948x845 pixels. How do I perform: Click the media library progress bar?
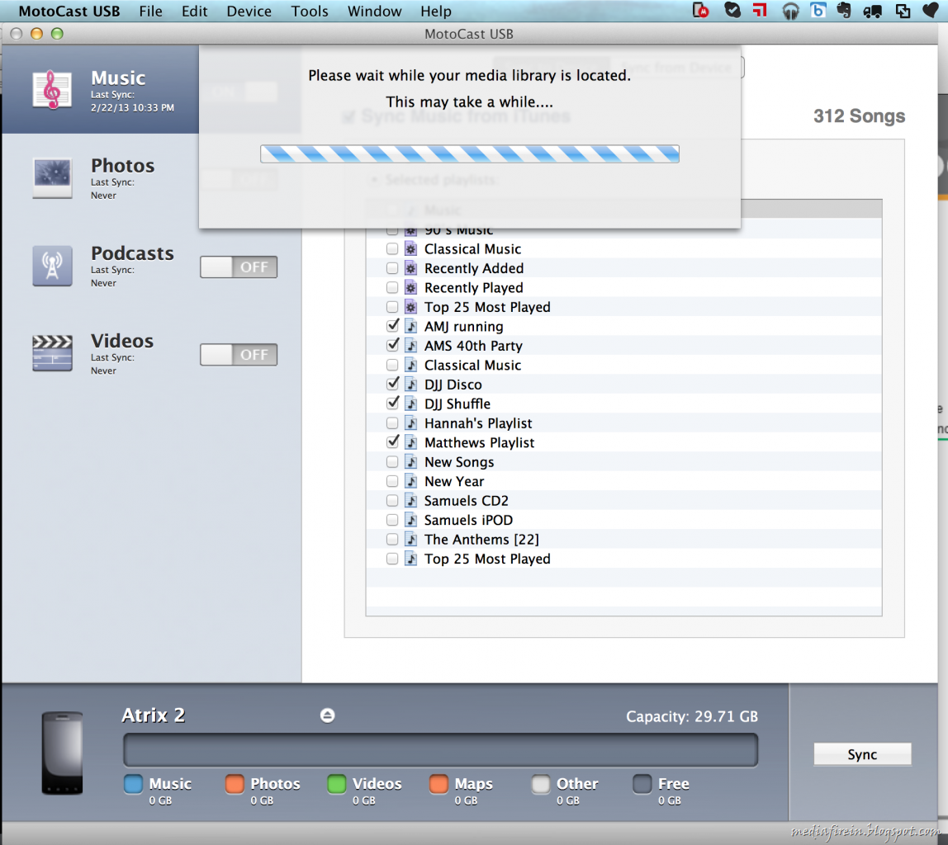(469, 153)
